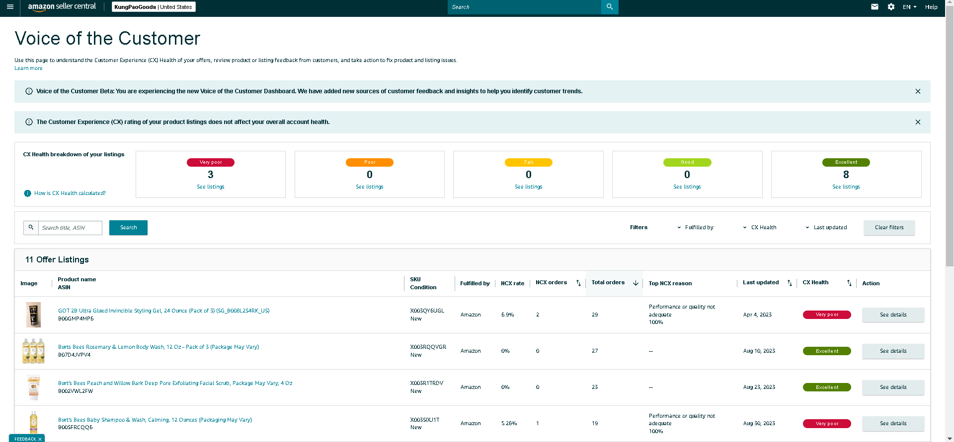Click the light green Good badge
Image resolution: width=954 pixels, height=442 pixels.
click(687, 163)
